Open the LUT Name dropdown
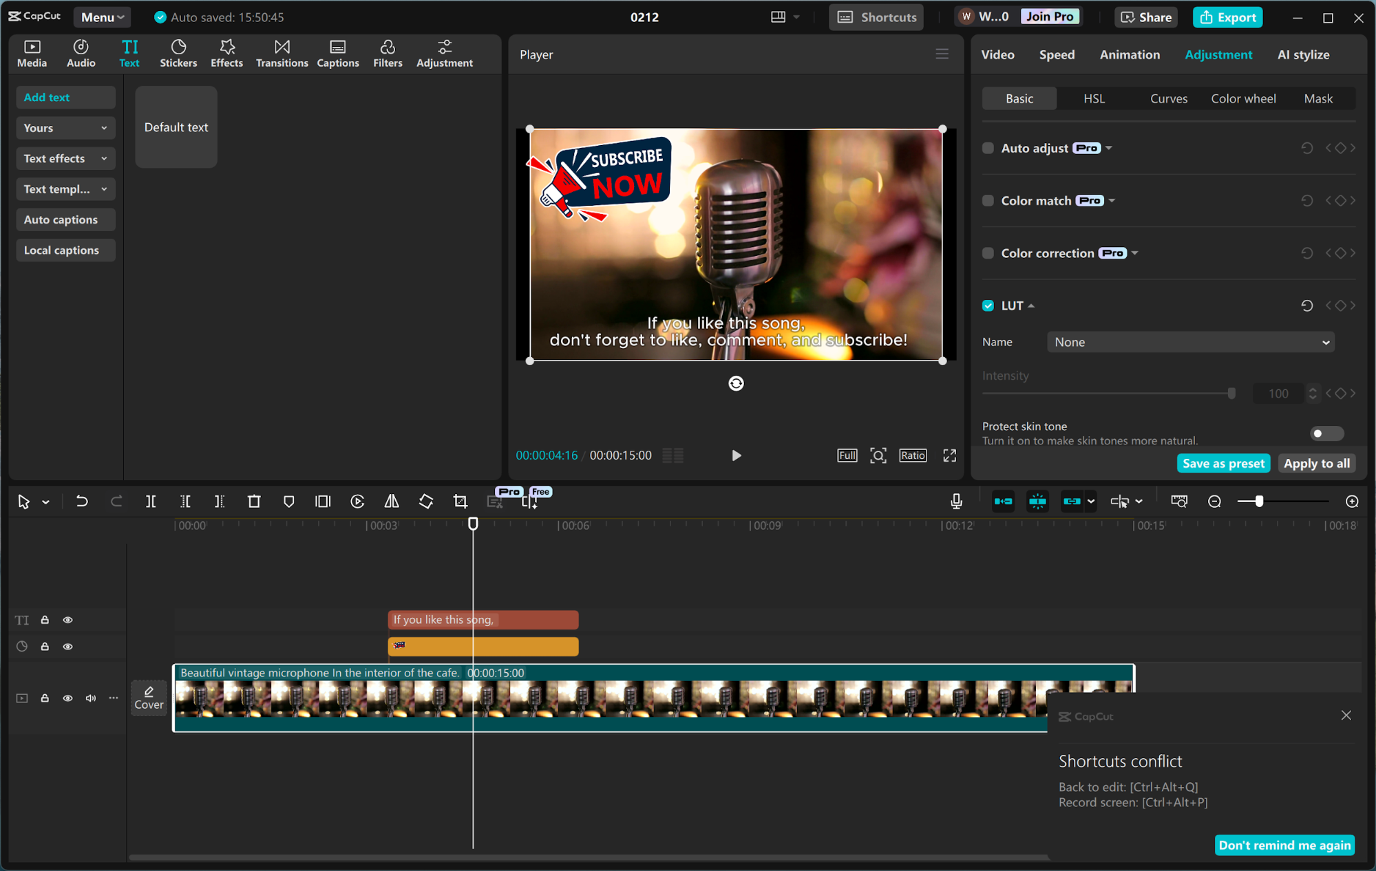This screenshot has height=871, width=1376. click(x=1191, y=342)
